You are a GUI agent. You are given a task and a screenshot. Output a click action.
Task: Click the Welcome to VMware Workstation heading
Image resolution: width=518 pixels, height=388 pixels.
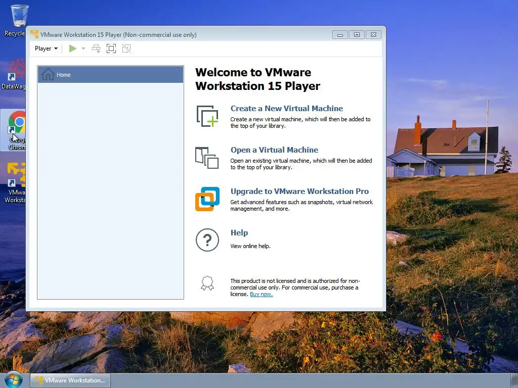(257, 79)
